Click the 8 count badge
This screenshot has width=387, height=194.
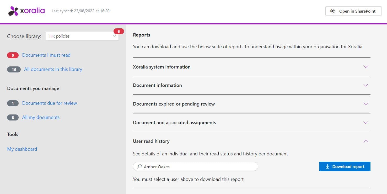pos(13,118)
